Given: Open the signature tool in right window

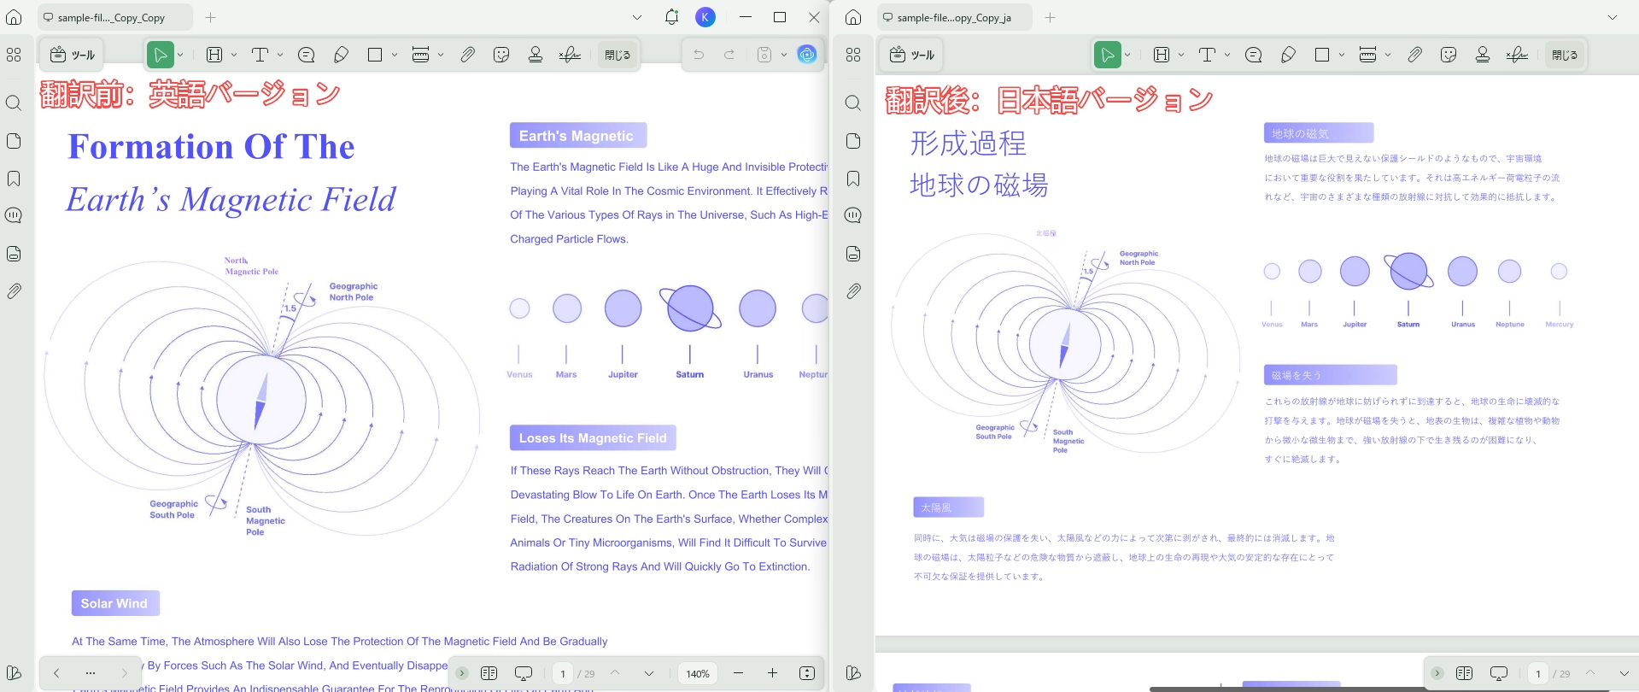Looking at the screenshot, I should coord(1517,55).
